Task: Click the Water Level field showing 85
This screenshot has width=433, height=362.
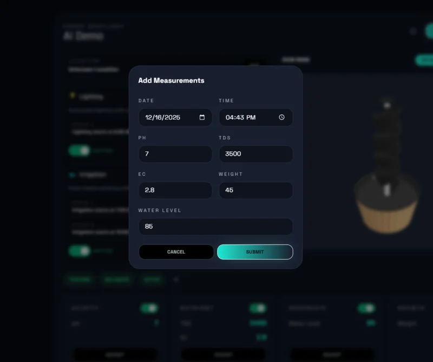Action: tap(215, 227)
